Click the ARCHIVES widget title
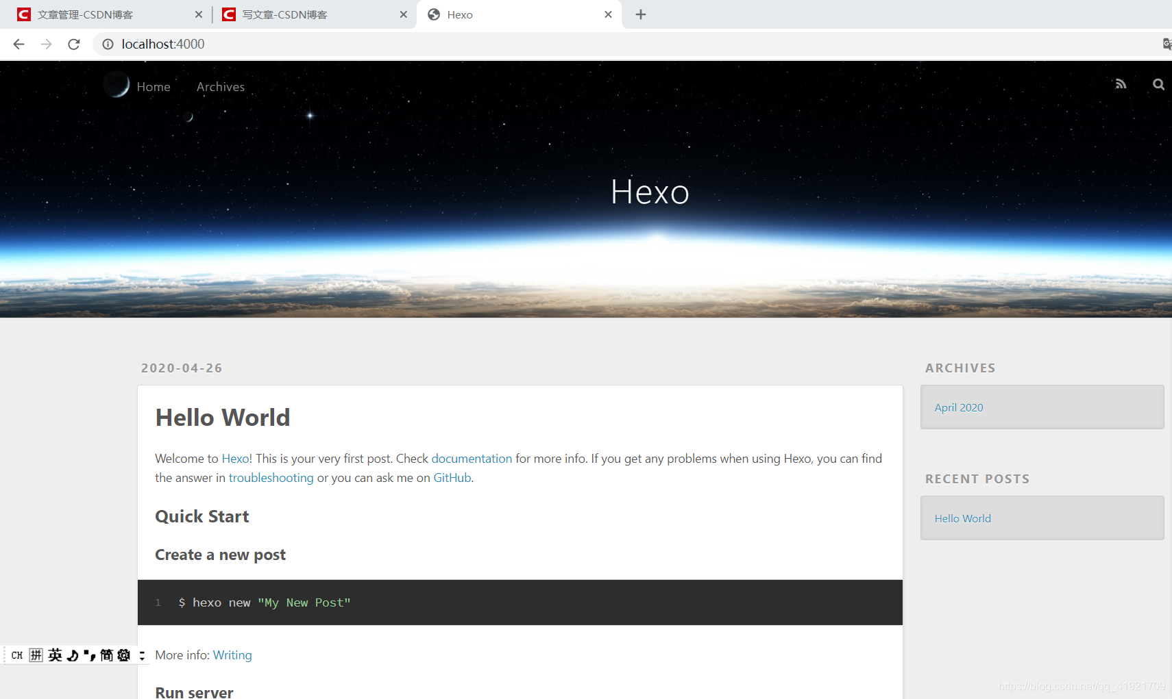This screenshot has width=1172, height=699. click(960, 368)
